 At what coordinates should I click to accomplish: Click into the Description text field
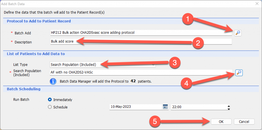141,41
